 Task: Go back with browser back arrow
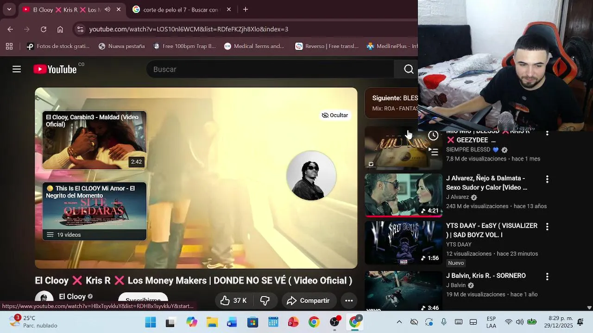coord(10,29)
